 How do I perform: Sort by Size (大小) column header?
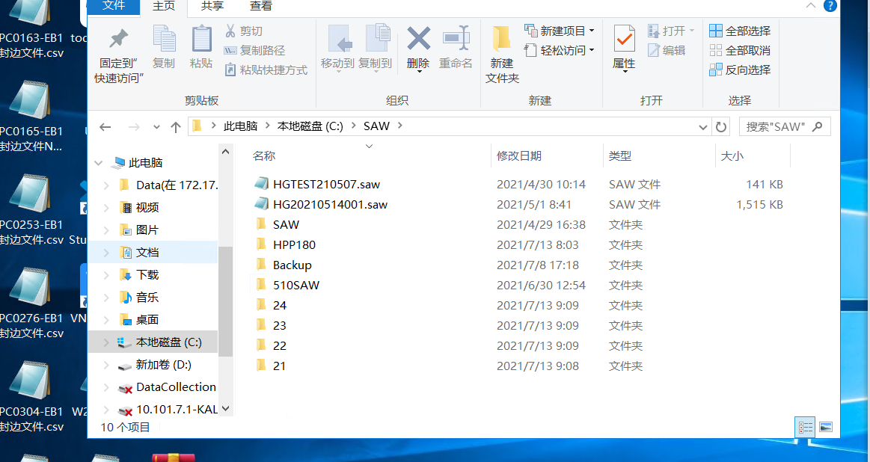753,155
